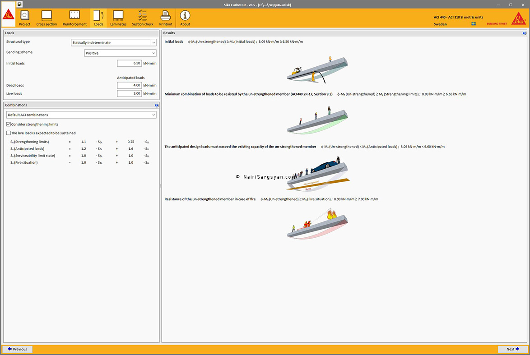Maximize the Sika CarboDur window

(x=511, y=5)
